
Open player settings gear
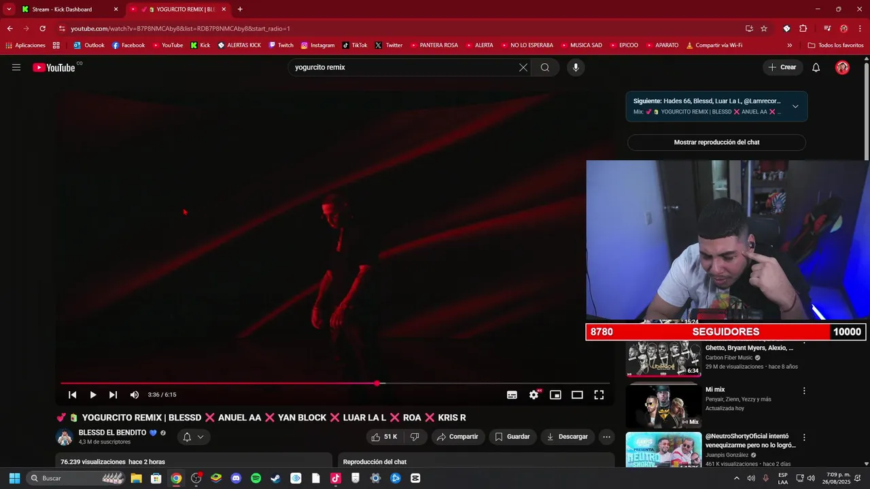click(x=534, y=395)
